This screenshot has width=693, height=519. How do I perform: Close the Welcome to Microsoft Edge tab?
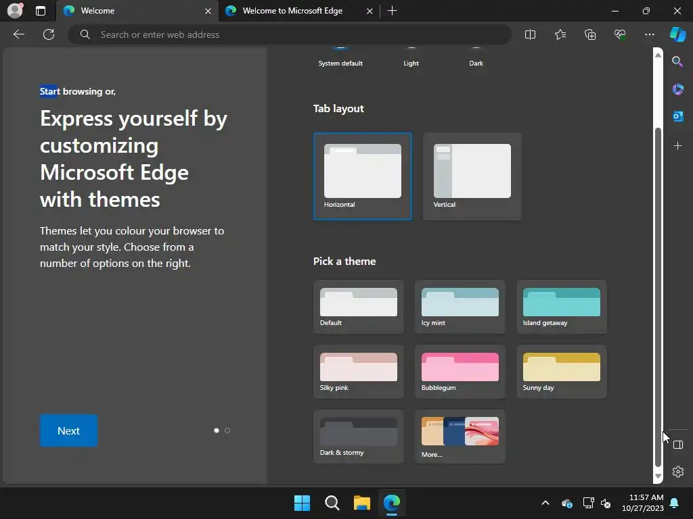click(370, 11)
